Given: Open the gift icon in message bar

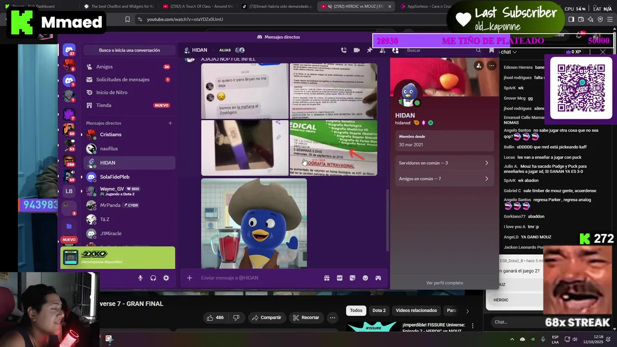Looking at the screenshot, I should (327, 278).
